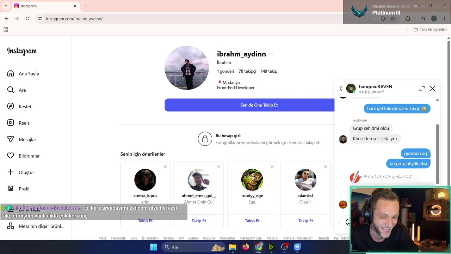451x254 pixels.
Task: Open roudyy_ege avatar in suggestions
Action: pyautogui.click(x=252, y=180)
